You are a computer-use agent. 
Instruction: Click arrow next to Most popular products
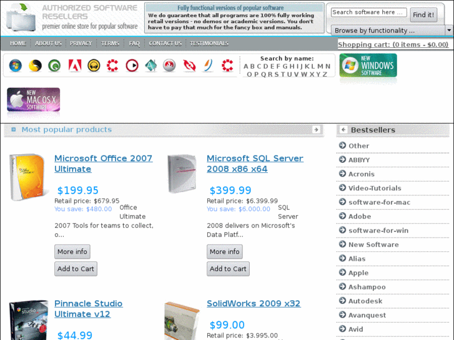(316, 129)
